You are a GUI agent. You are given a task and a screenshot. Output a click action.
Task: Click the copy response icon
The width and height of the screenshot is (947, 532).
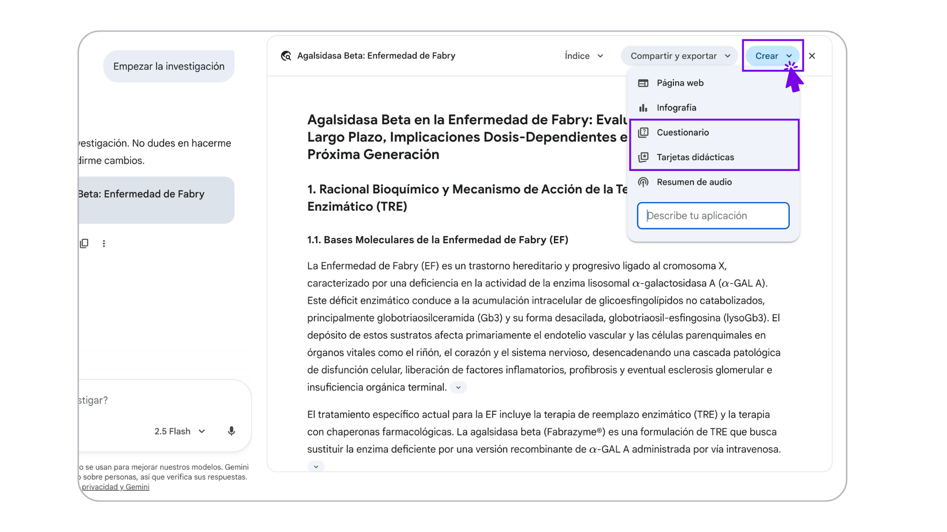point(84,243)
